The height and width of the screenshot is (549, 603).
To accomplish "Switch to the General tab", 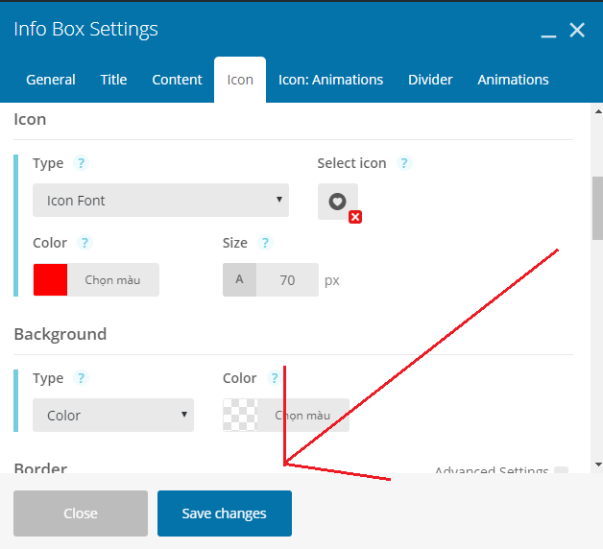I will [x=51, y=80].
